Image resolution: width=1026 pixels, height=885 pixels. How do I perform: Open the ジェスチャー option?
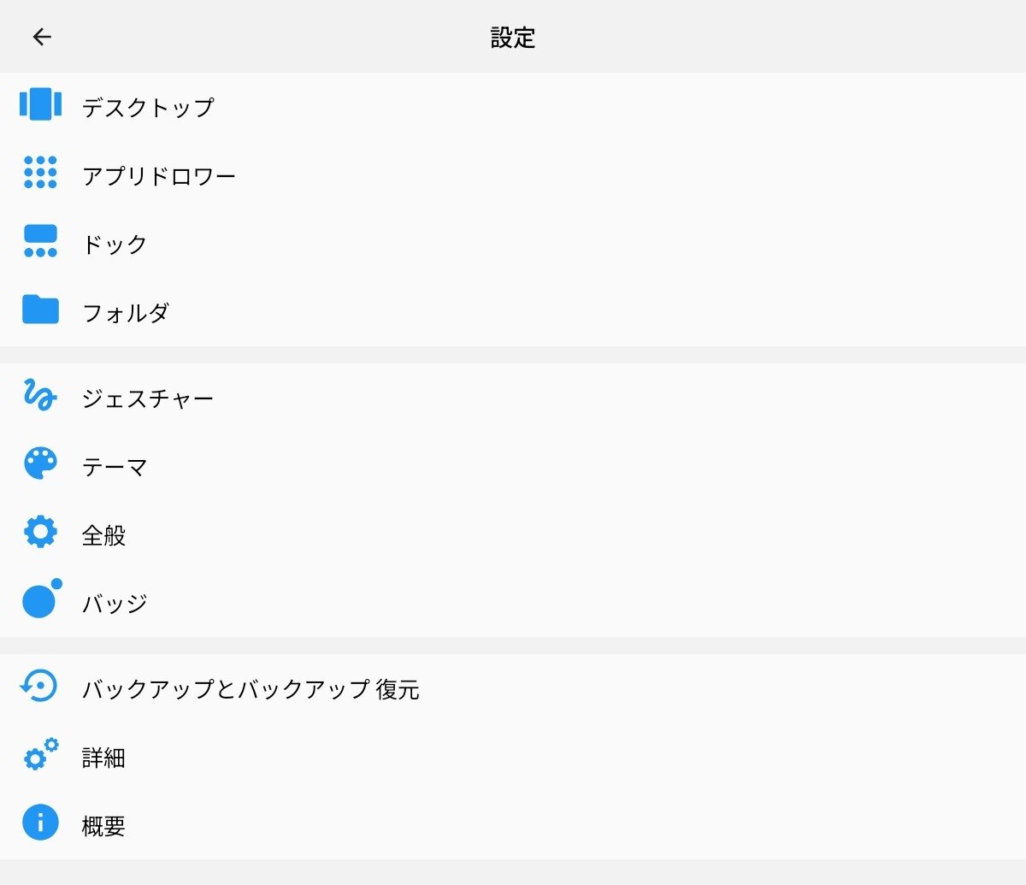click(x=148, y=398)
